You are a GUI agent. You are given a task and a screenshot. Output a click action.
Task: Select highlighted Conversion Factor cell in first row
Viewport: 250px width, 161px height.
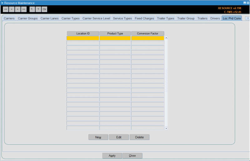pyautogui.click(x=147, y=38)
